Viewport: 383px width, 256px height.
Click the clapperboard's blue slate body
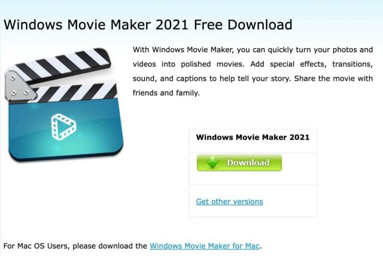pyautogui.click(x=65, y=129)
